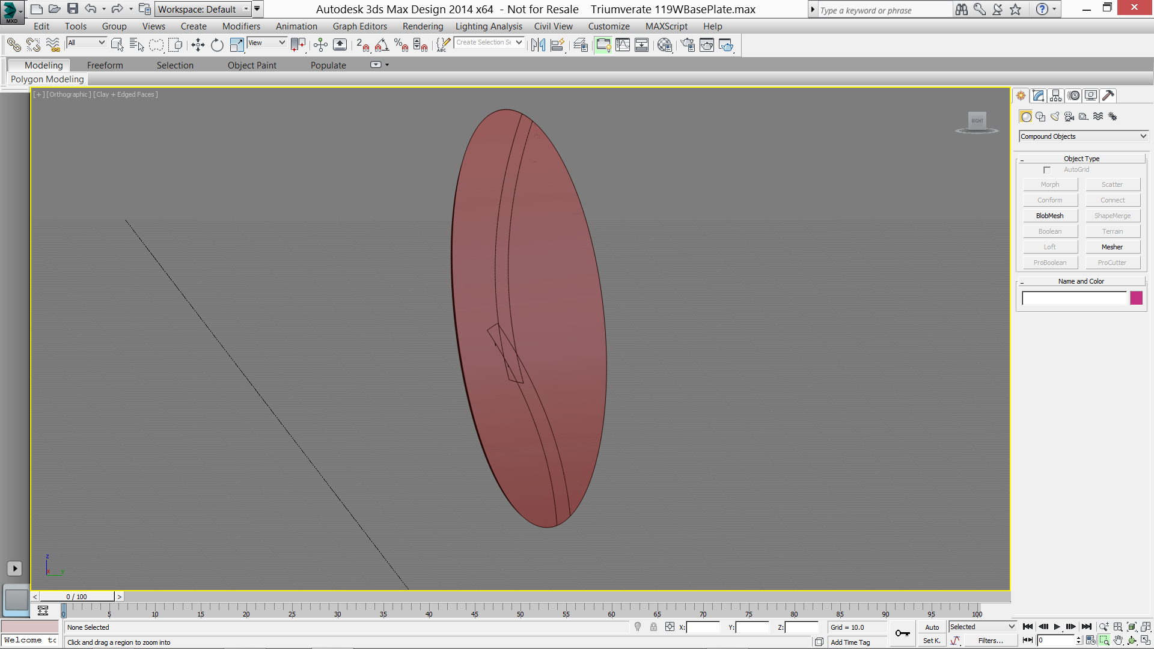Toggle Auto Key mode
Viewport: 1154px width, 649px height.
[932, 627]
